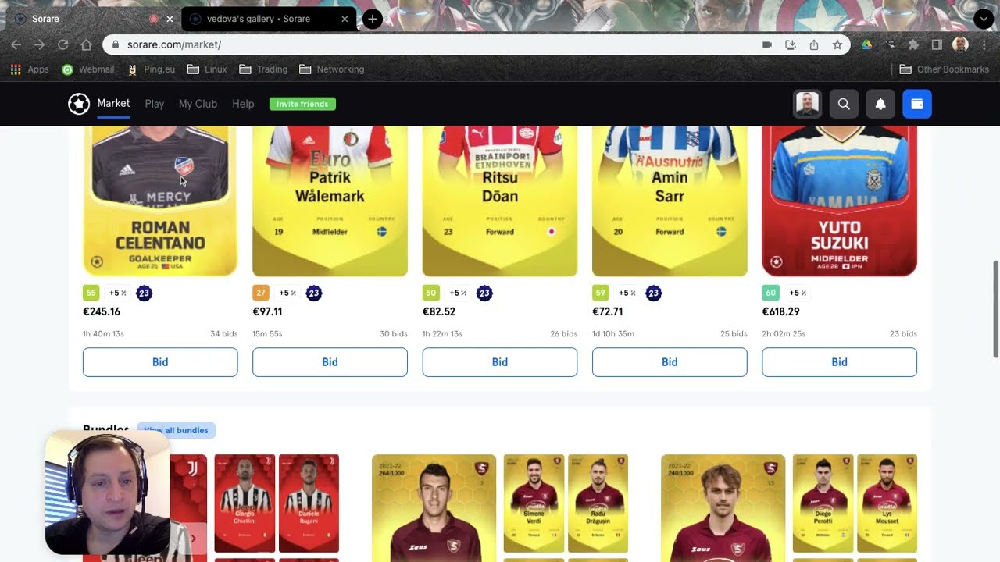Bookmark this page with star icon
Image resolution: width=1000 pixels, height=562 pixels.
coord(837,45)
